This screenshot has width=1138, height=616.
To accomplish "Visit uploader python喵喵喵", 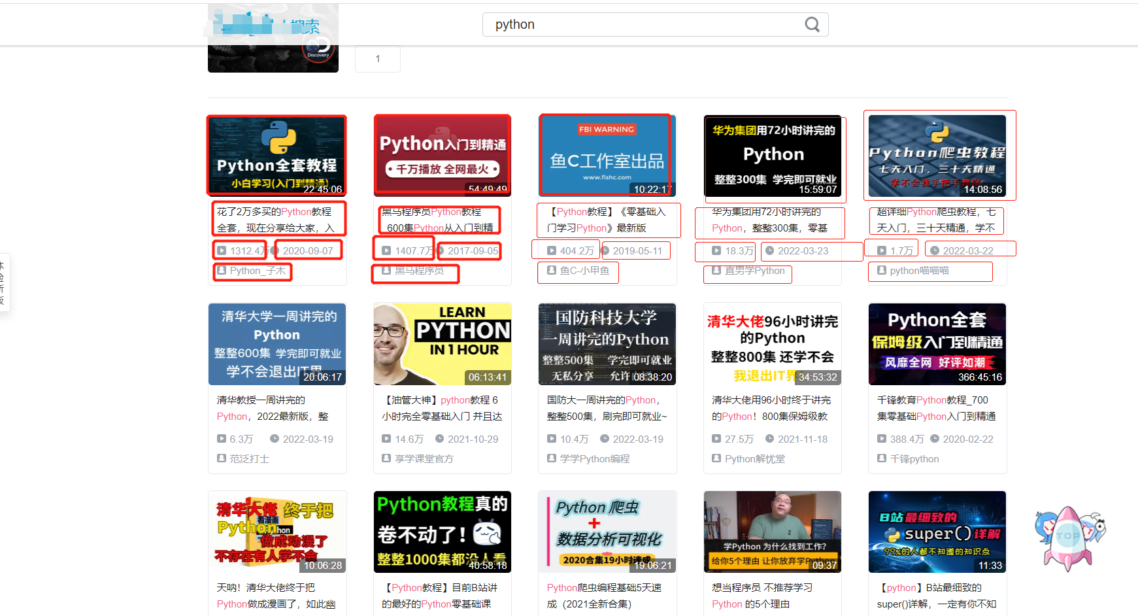I will click(920, 271).
